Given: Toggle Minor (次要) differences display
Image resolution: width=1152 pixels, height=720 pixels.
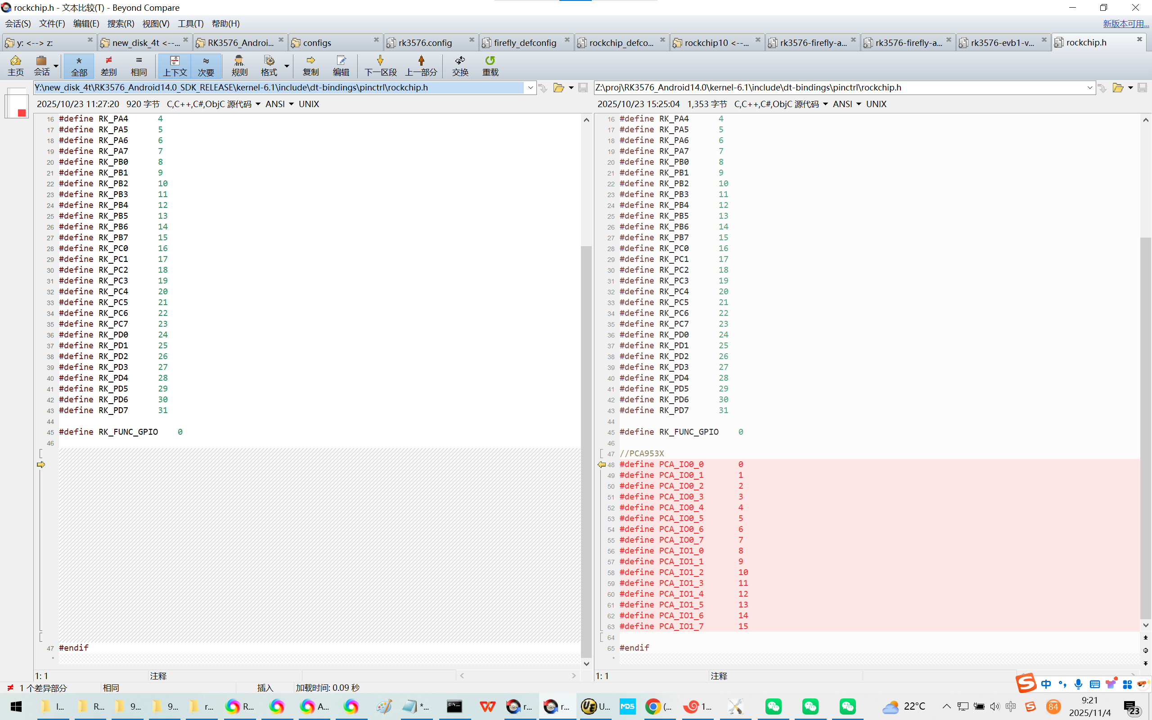Looking at the screenshot, I should pos(206,65).
